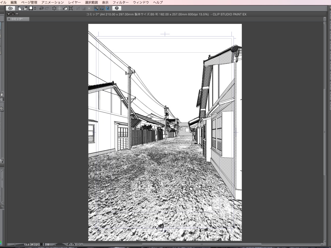The height and width of the screenshot is (248, 331).
Task: Open a new document via the New icon
Action: pos(20,9)
